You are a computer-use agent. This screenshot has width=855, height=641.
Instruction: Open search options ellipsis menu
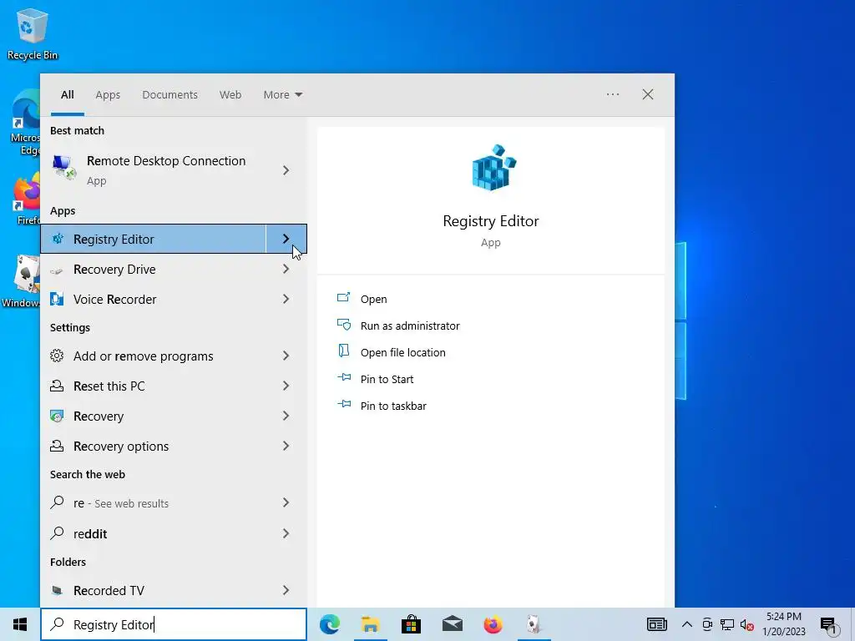(x=613, y=94)
